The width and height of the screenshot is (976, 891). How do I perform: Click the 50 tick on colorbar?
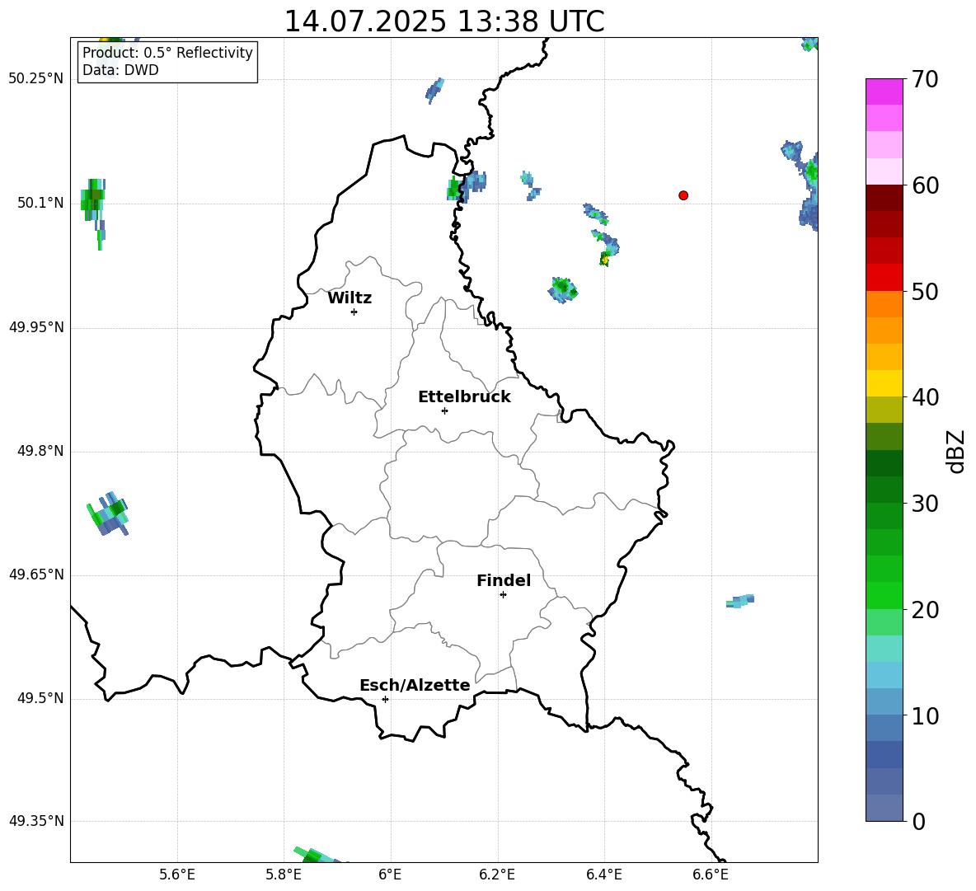pyautogui.click(x=924, y=292)
